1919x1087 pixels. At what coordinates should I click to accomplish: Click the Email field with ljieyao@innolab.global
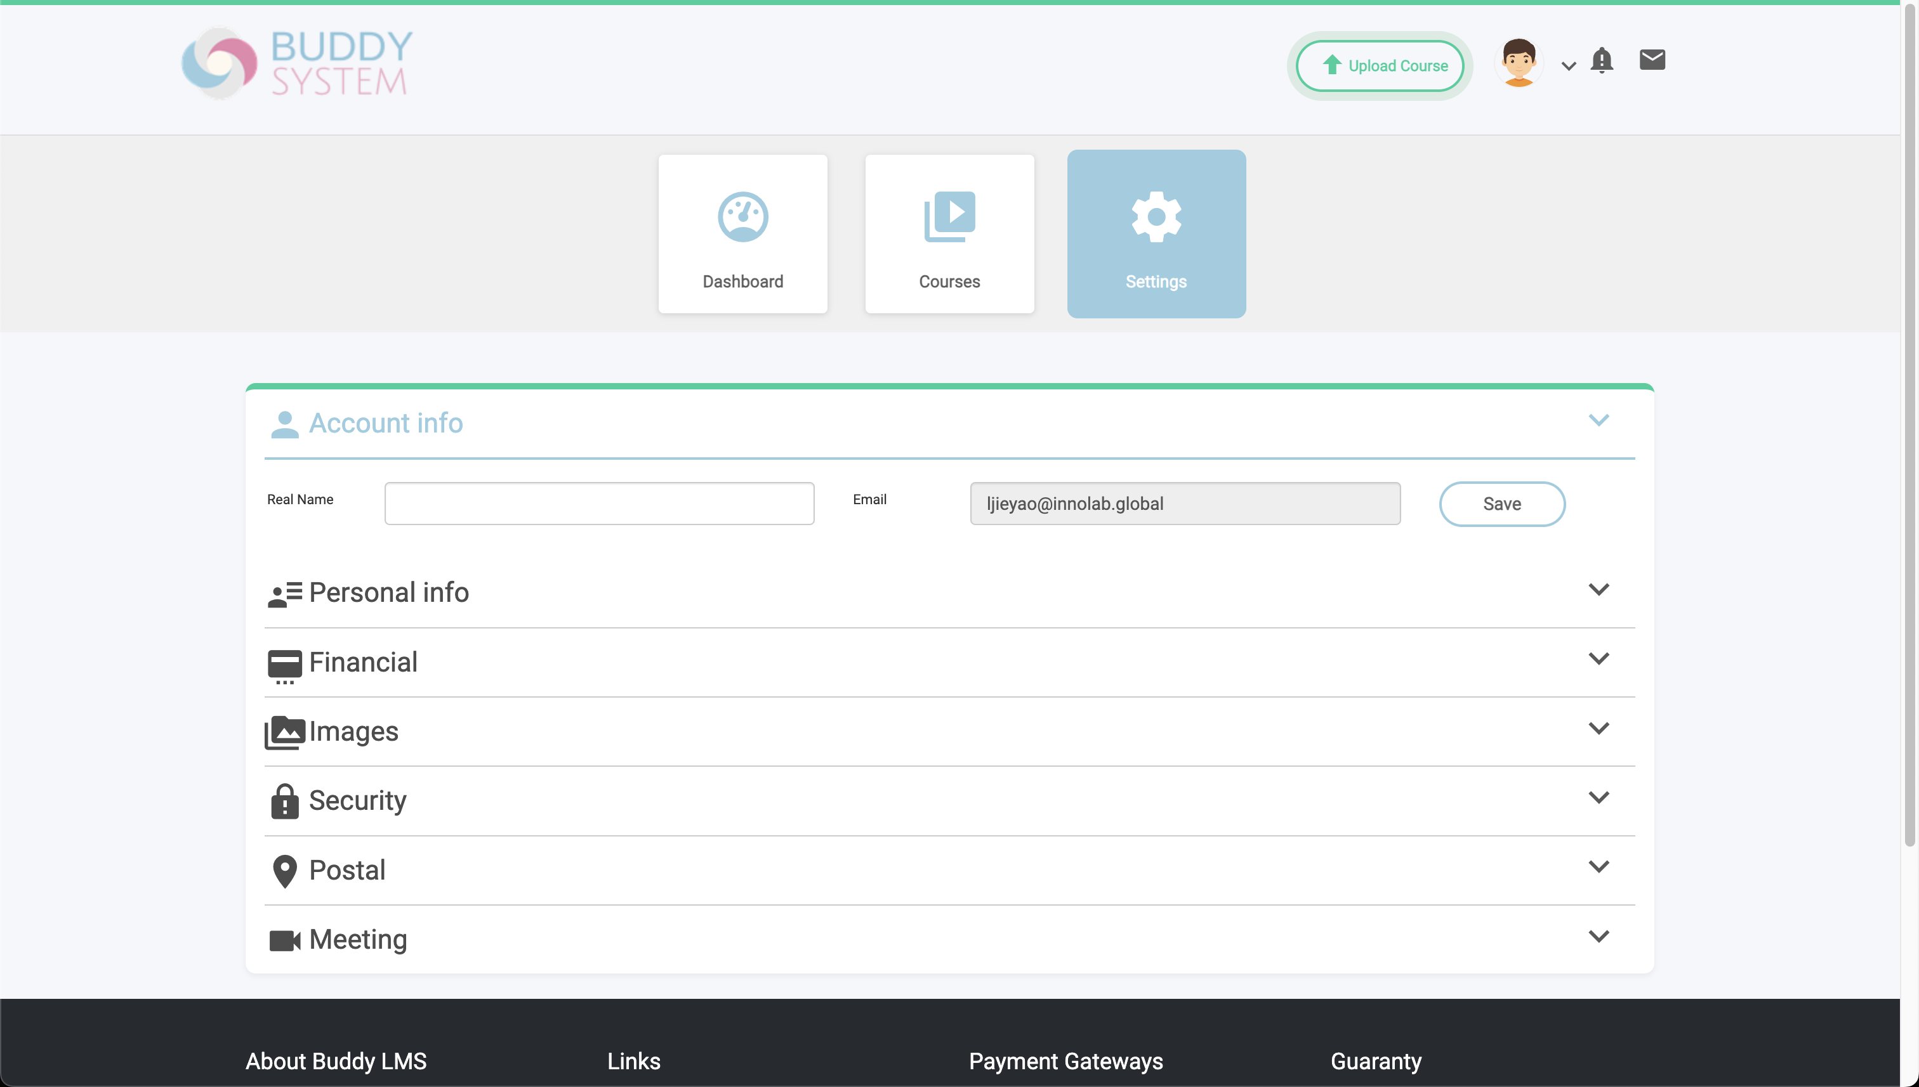coord(1185,504)
